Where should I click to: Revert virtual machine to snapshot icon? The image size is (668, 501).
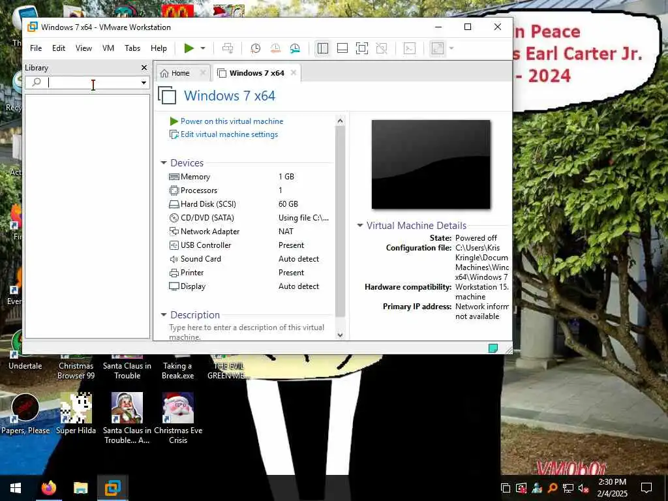275,48
